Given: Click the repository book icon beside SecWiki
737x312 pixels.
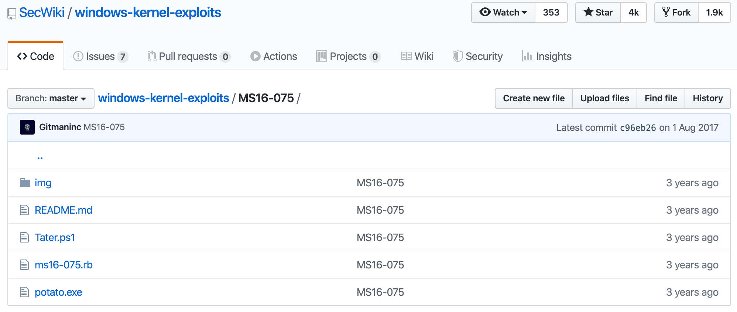Looking at the screenshot, I should (x=12, y=13).
